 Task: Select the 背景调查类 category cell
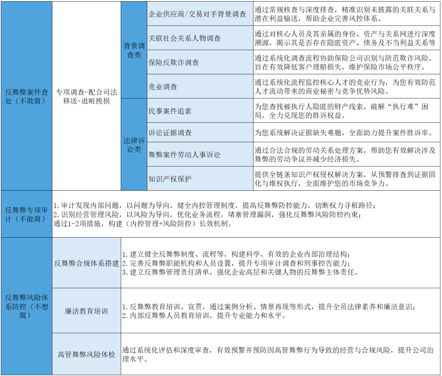(134, 50)
